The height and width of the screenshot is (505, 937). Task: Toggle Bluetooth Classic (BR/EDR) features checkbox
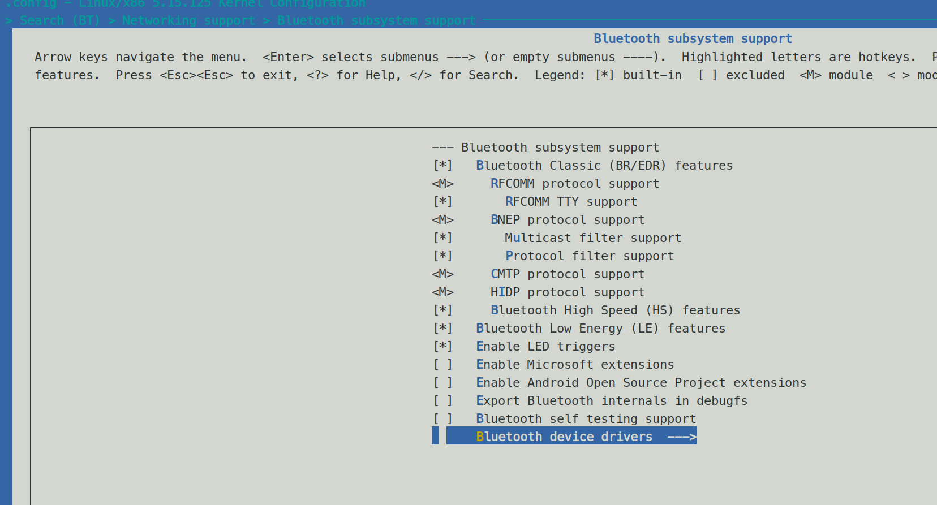click(x=442, y=166)
